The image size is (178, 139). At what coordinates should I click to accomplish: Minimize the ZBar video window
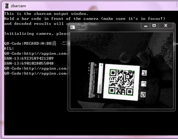click(146, 26)
